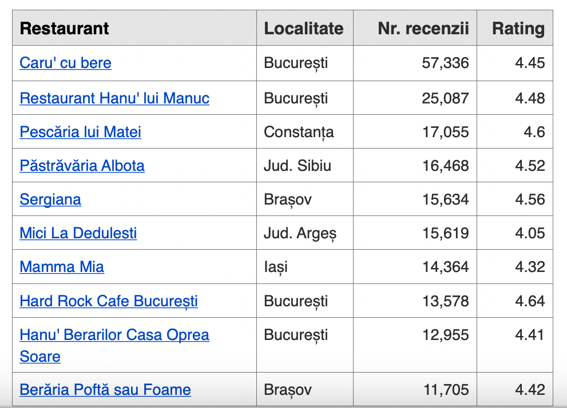
Task: Click the Nr. recenzii column header
Action: tap(423, 29)
